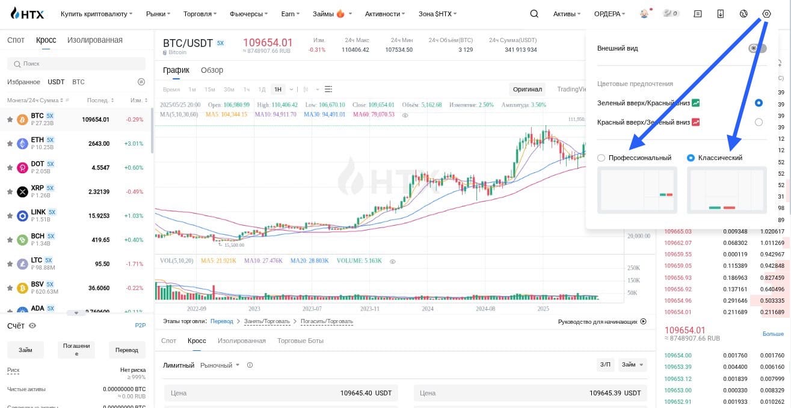791x408 pixels.
Task: Click the Погашение button
Action: pyautogui.click(x=76, y=350)
